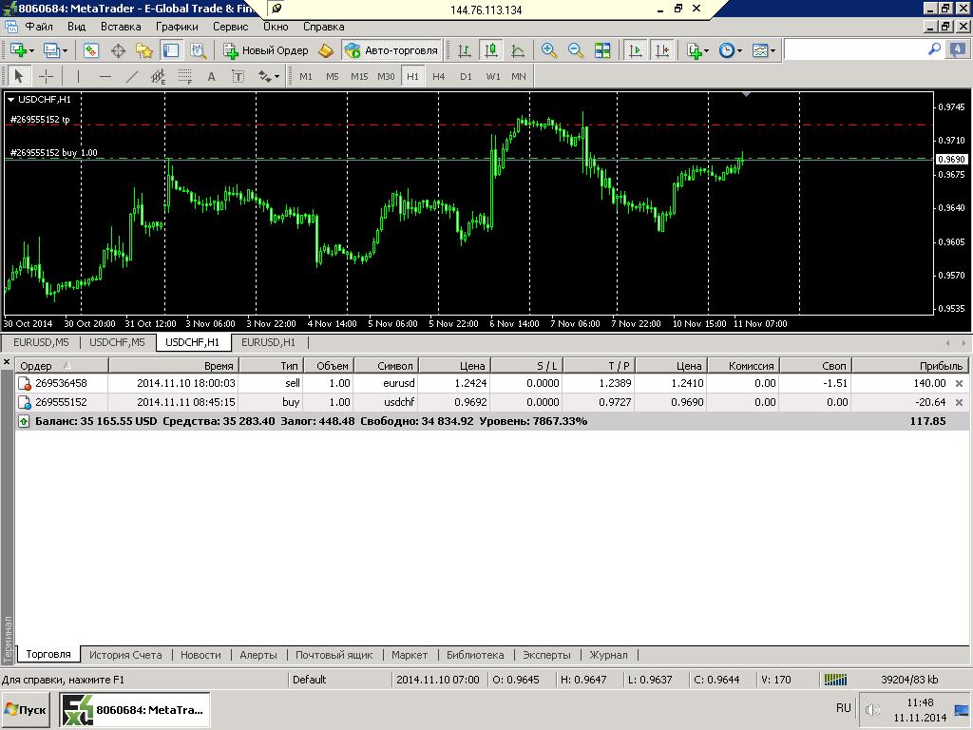Toggle the Navigator folder-star icon
The height and width of the screenshot is (730, 973).
click(x=144, y=50)
